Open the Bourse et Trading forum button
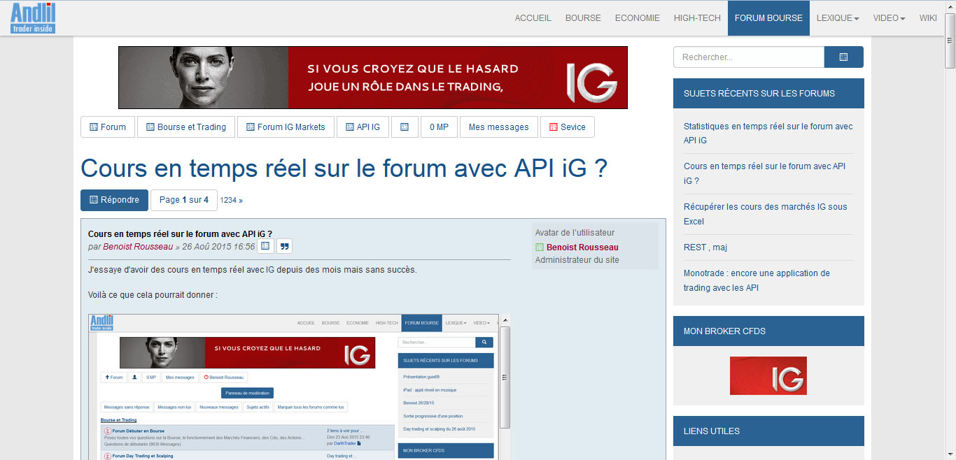 click(186, 127)
